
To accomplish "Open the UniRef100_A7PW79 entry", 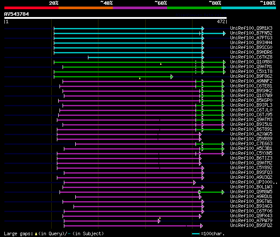I will coord(251,221).
